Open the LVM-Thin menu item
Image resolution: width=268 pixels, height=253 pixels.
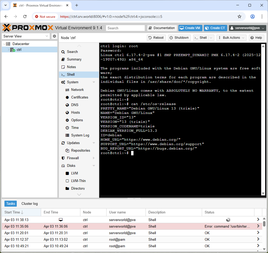[x=79, y=181]
